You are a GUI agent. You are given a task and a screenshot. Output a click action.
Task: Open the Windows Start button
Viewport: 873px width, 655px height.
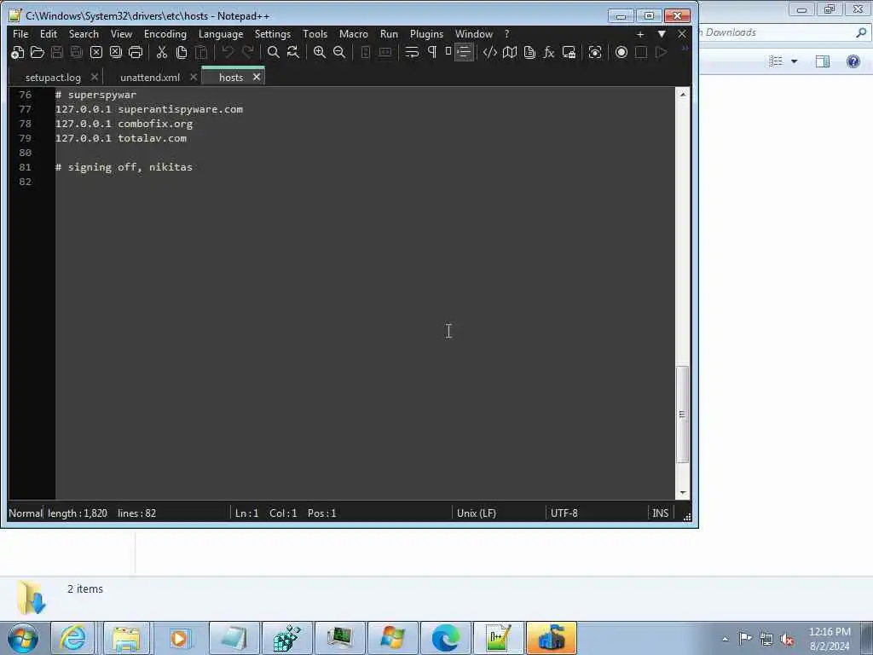(23, 638)
